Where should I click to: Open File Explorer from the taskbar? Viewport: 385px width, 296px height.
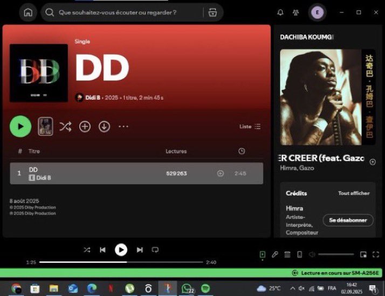54,288
